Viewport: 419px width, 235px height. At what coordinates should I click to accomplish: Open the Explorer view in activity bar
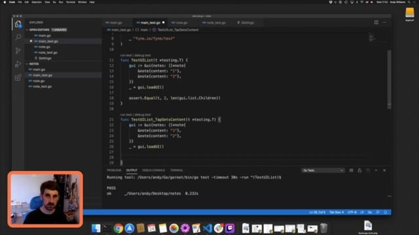(x=18, y=24)
